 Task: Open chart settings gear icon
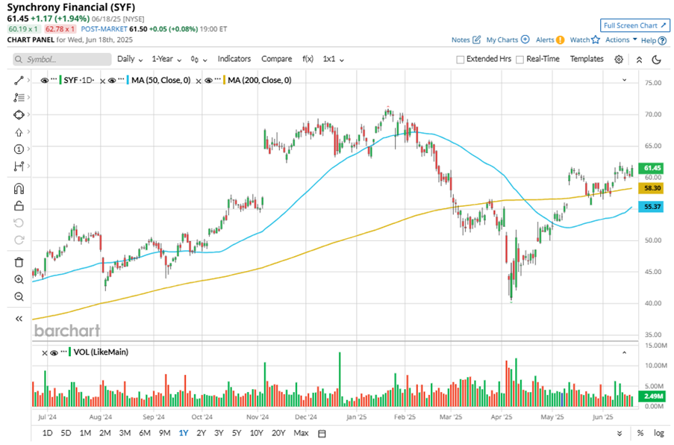coord(619,59)
